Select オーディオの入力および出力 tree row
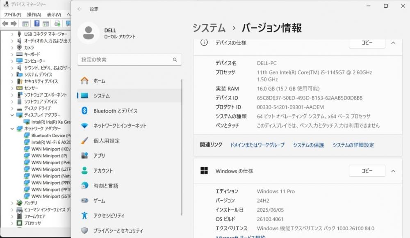 click(43, 41)
